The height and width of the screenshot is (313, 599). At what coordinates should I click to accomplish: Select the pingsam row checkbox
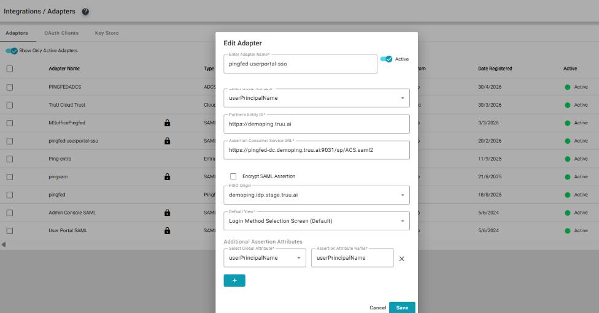point(10,177)
